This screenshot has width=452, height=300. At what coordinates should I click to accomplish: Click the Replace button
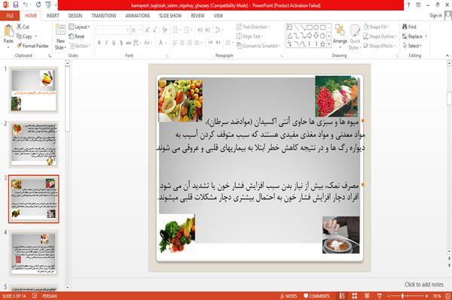click(x=414, y=37)
